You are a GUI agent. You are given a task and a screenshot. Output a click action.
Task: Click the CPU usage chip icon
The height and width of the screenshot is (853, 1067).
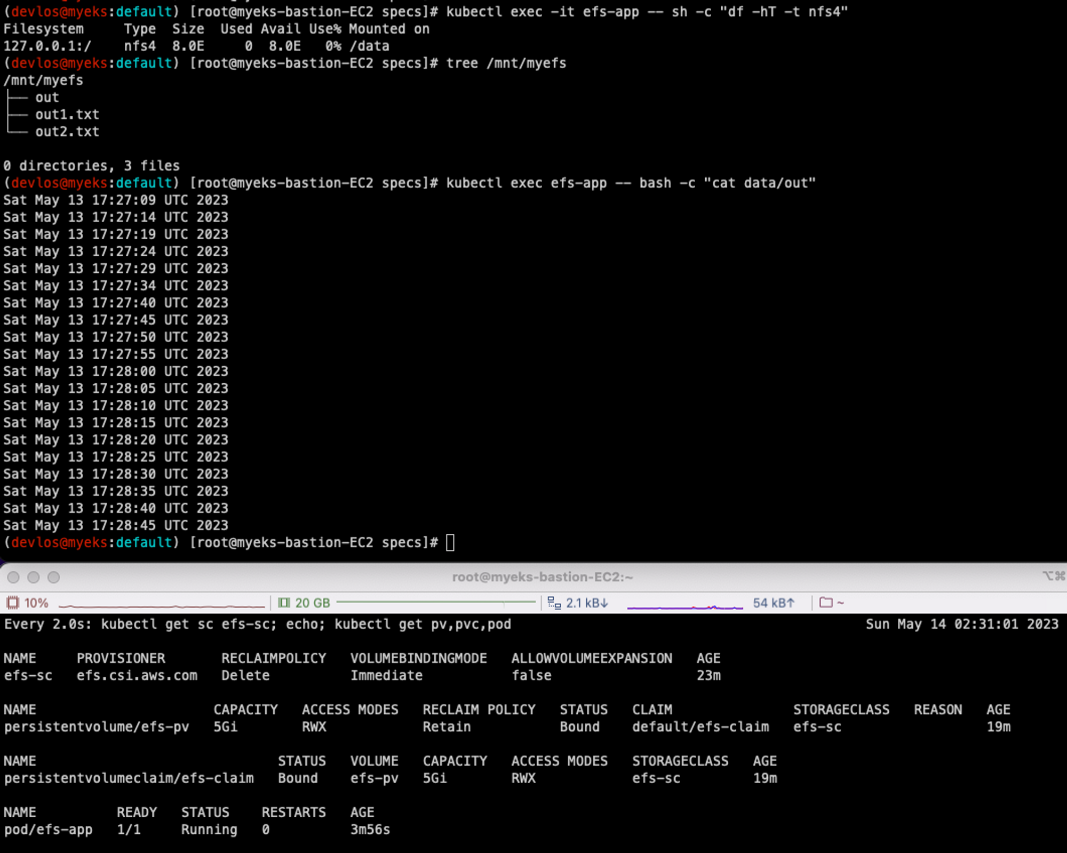coord(12,603)
